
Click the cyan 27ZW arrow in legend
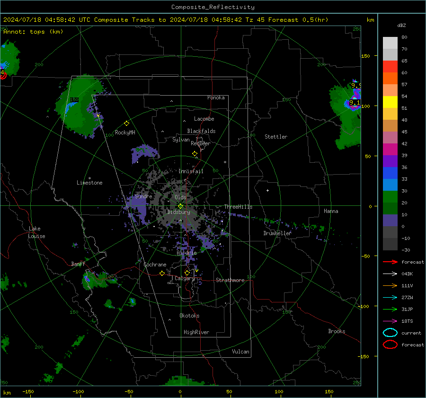tap(390, 298)
